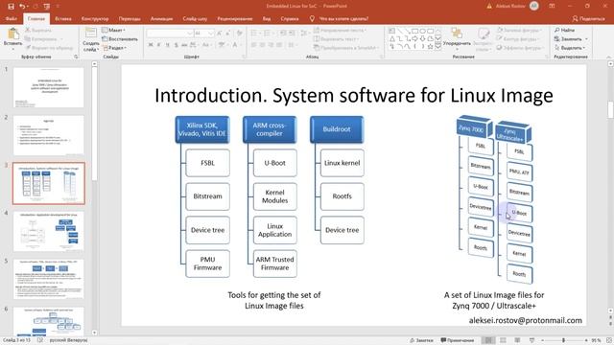Select the Right Arrow shape in the gallery
The height and width of the screenshot is (345, 614).
(415, 38)
